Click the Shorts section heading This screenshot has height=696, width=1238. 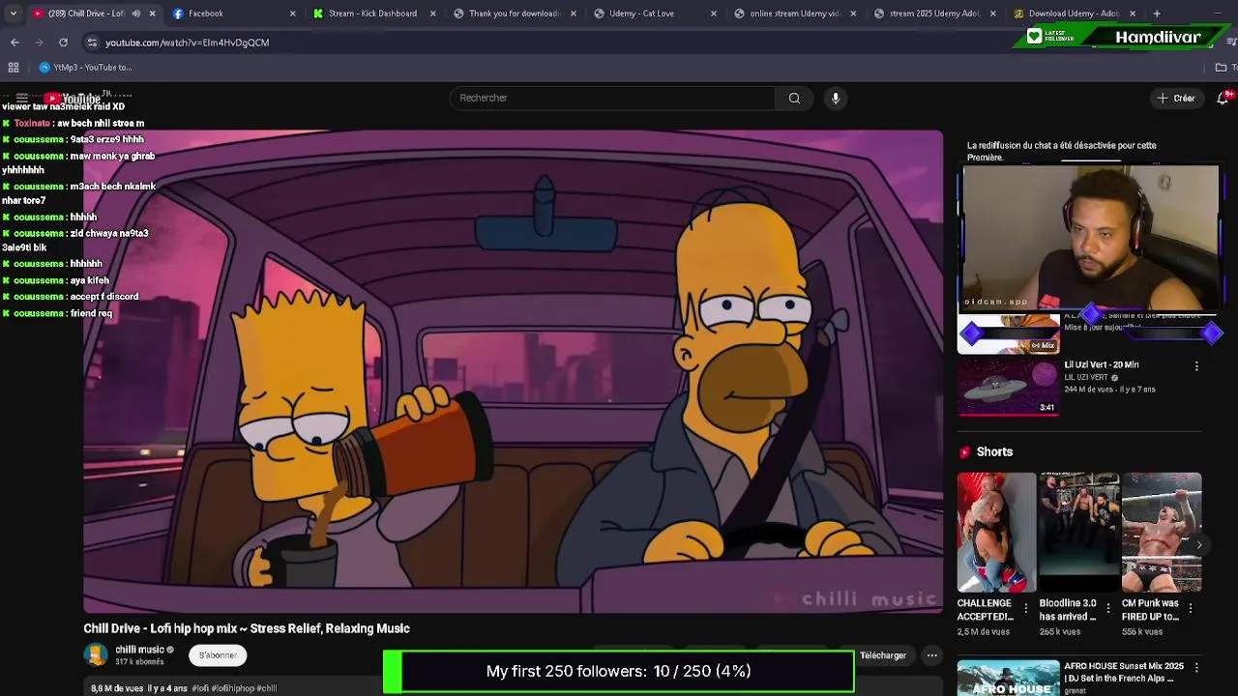[x=994, y=452]
